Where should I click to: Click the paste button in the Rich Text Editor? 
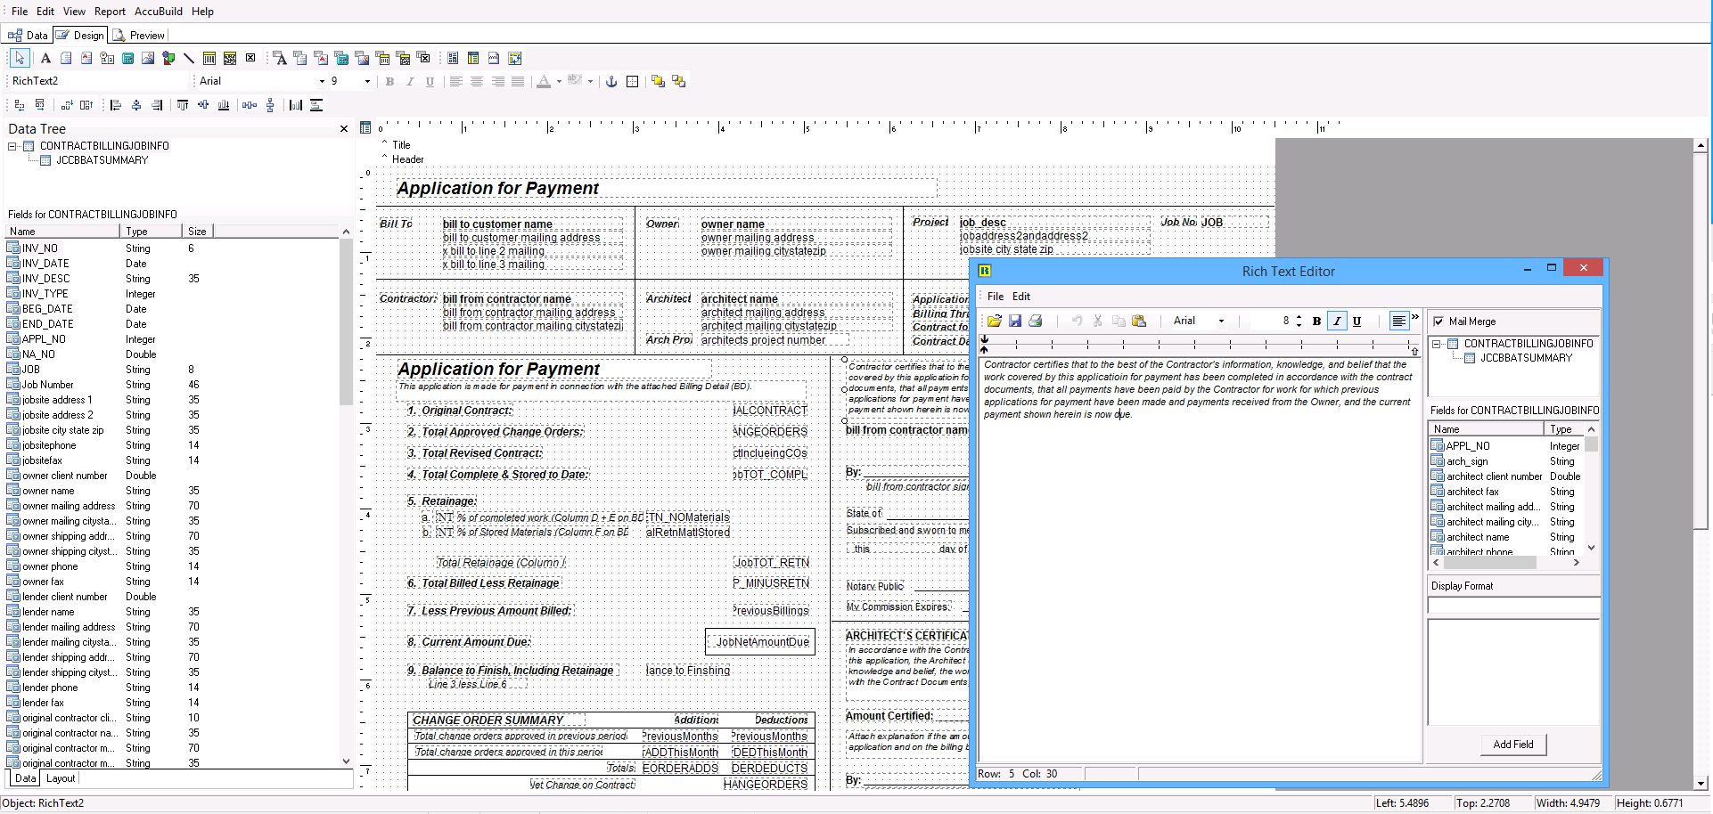click(x=1140, y=321)
